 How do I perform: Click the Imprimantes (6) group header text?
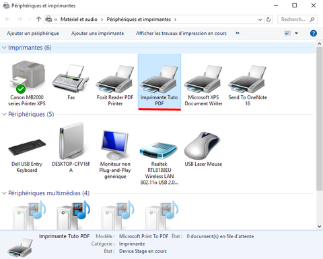30,48
